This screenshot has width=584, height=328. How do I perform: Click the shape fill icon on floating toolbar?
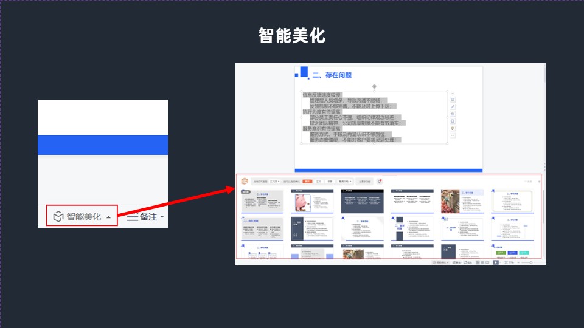point(453,114)
